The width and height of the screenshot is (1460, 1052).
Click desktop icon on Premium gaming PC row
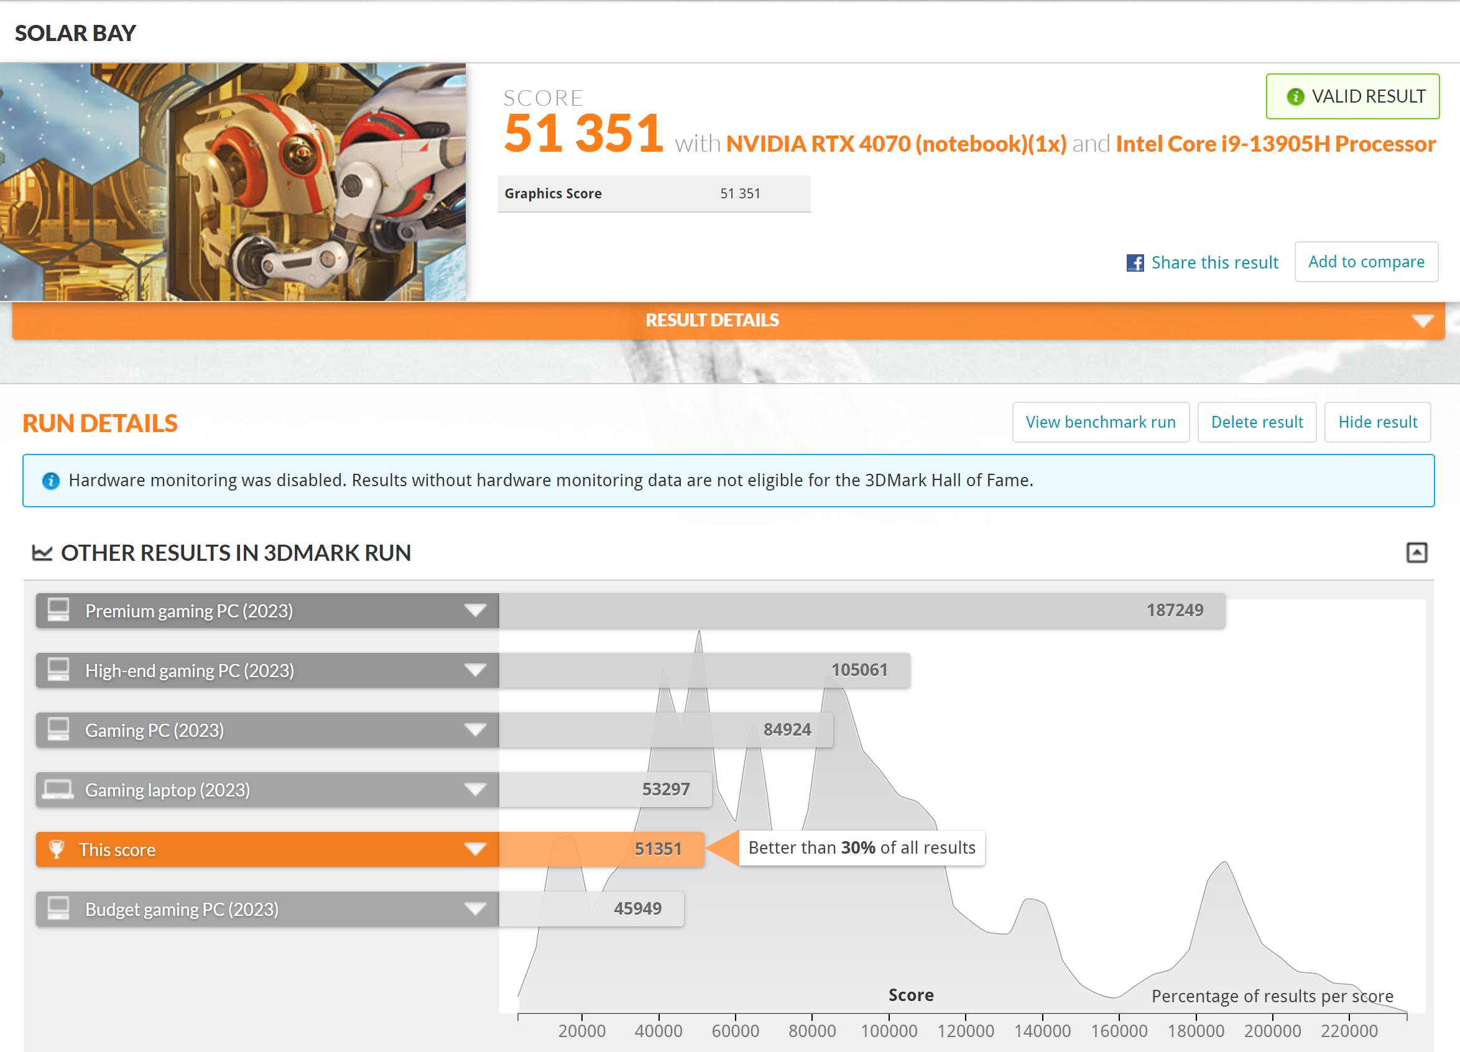click(x=58, y=610)
